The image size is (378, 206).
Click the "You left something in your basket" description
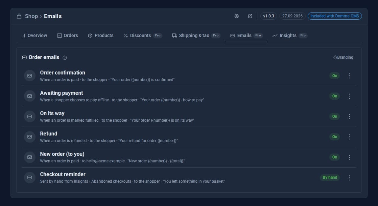tap(194, 181)
